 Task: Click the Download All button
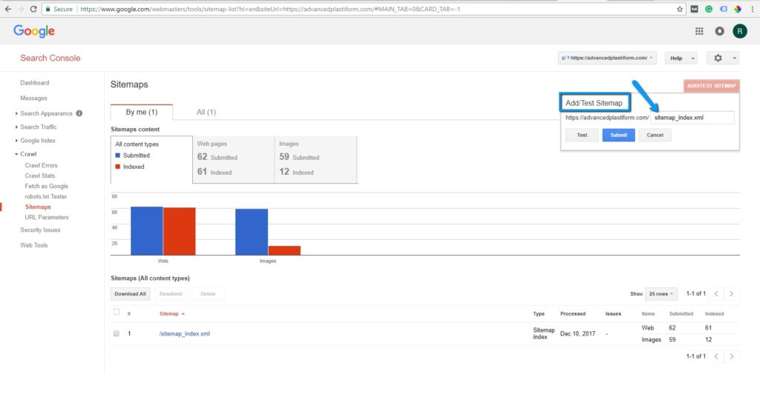pyautogui.click(x=130, y=294)
